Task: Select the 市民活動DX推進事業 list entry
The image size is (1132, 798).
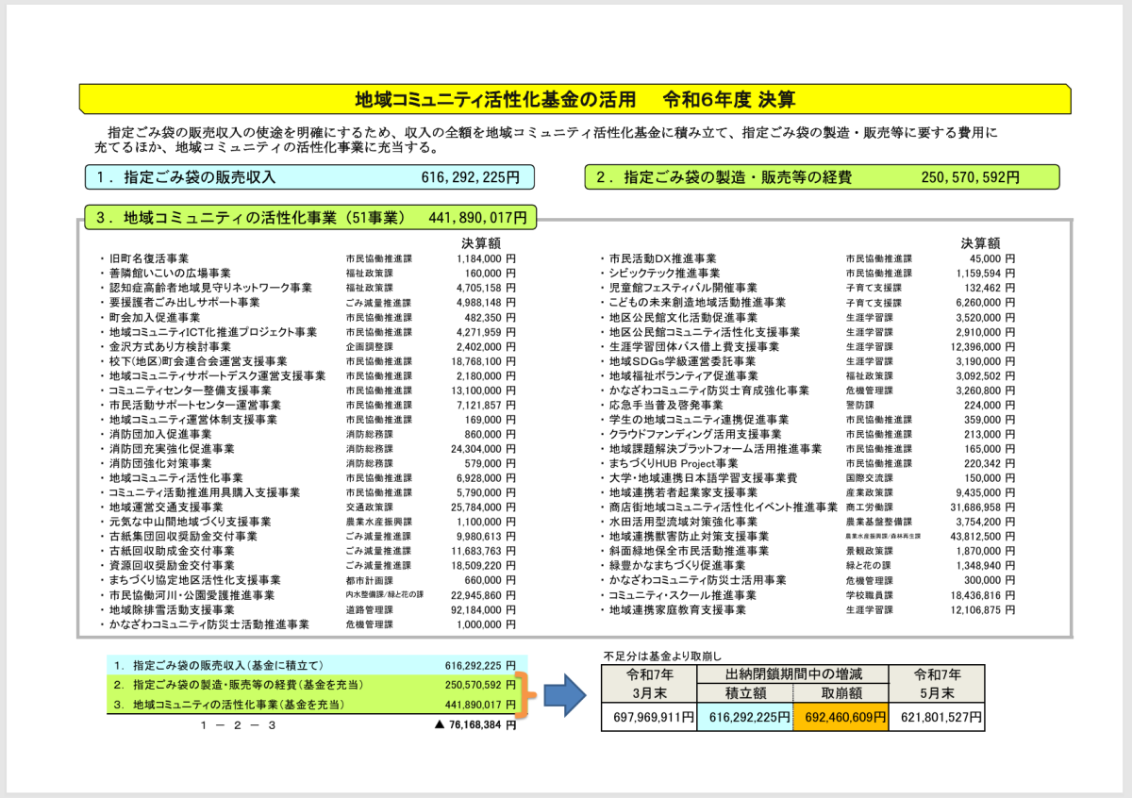Action: 662,258
